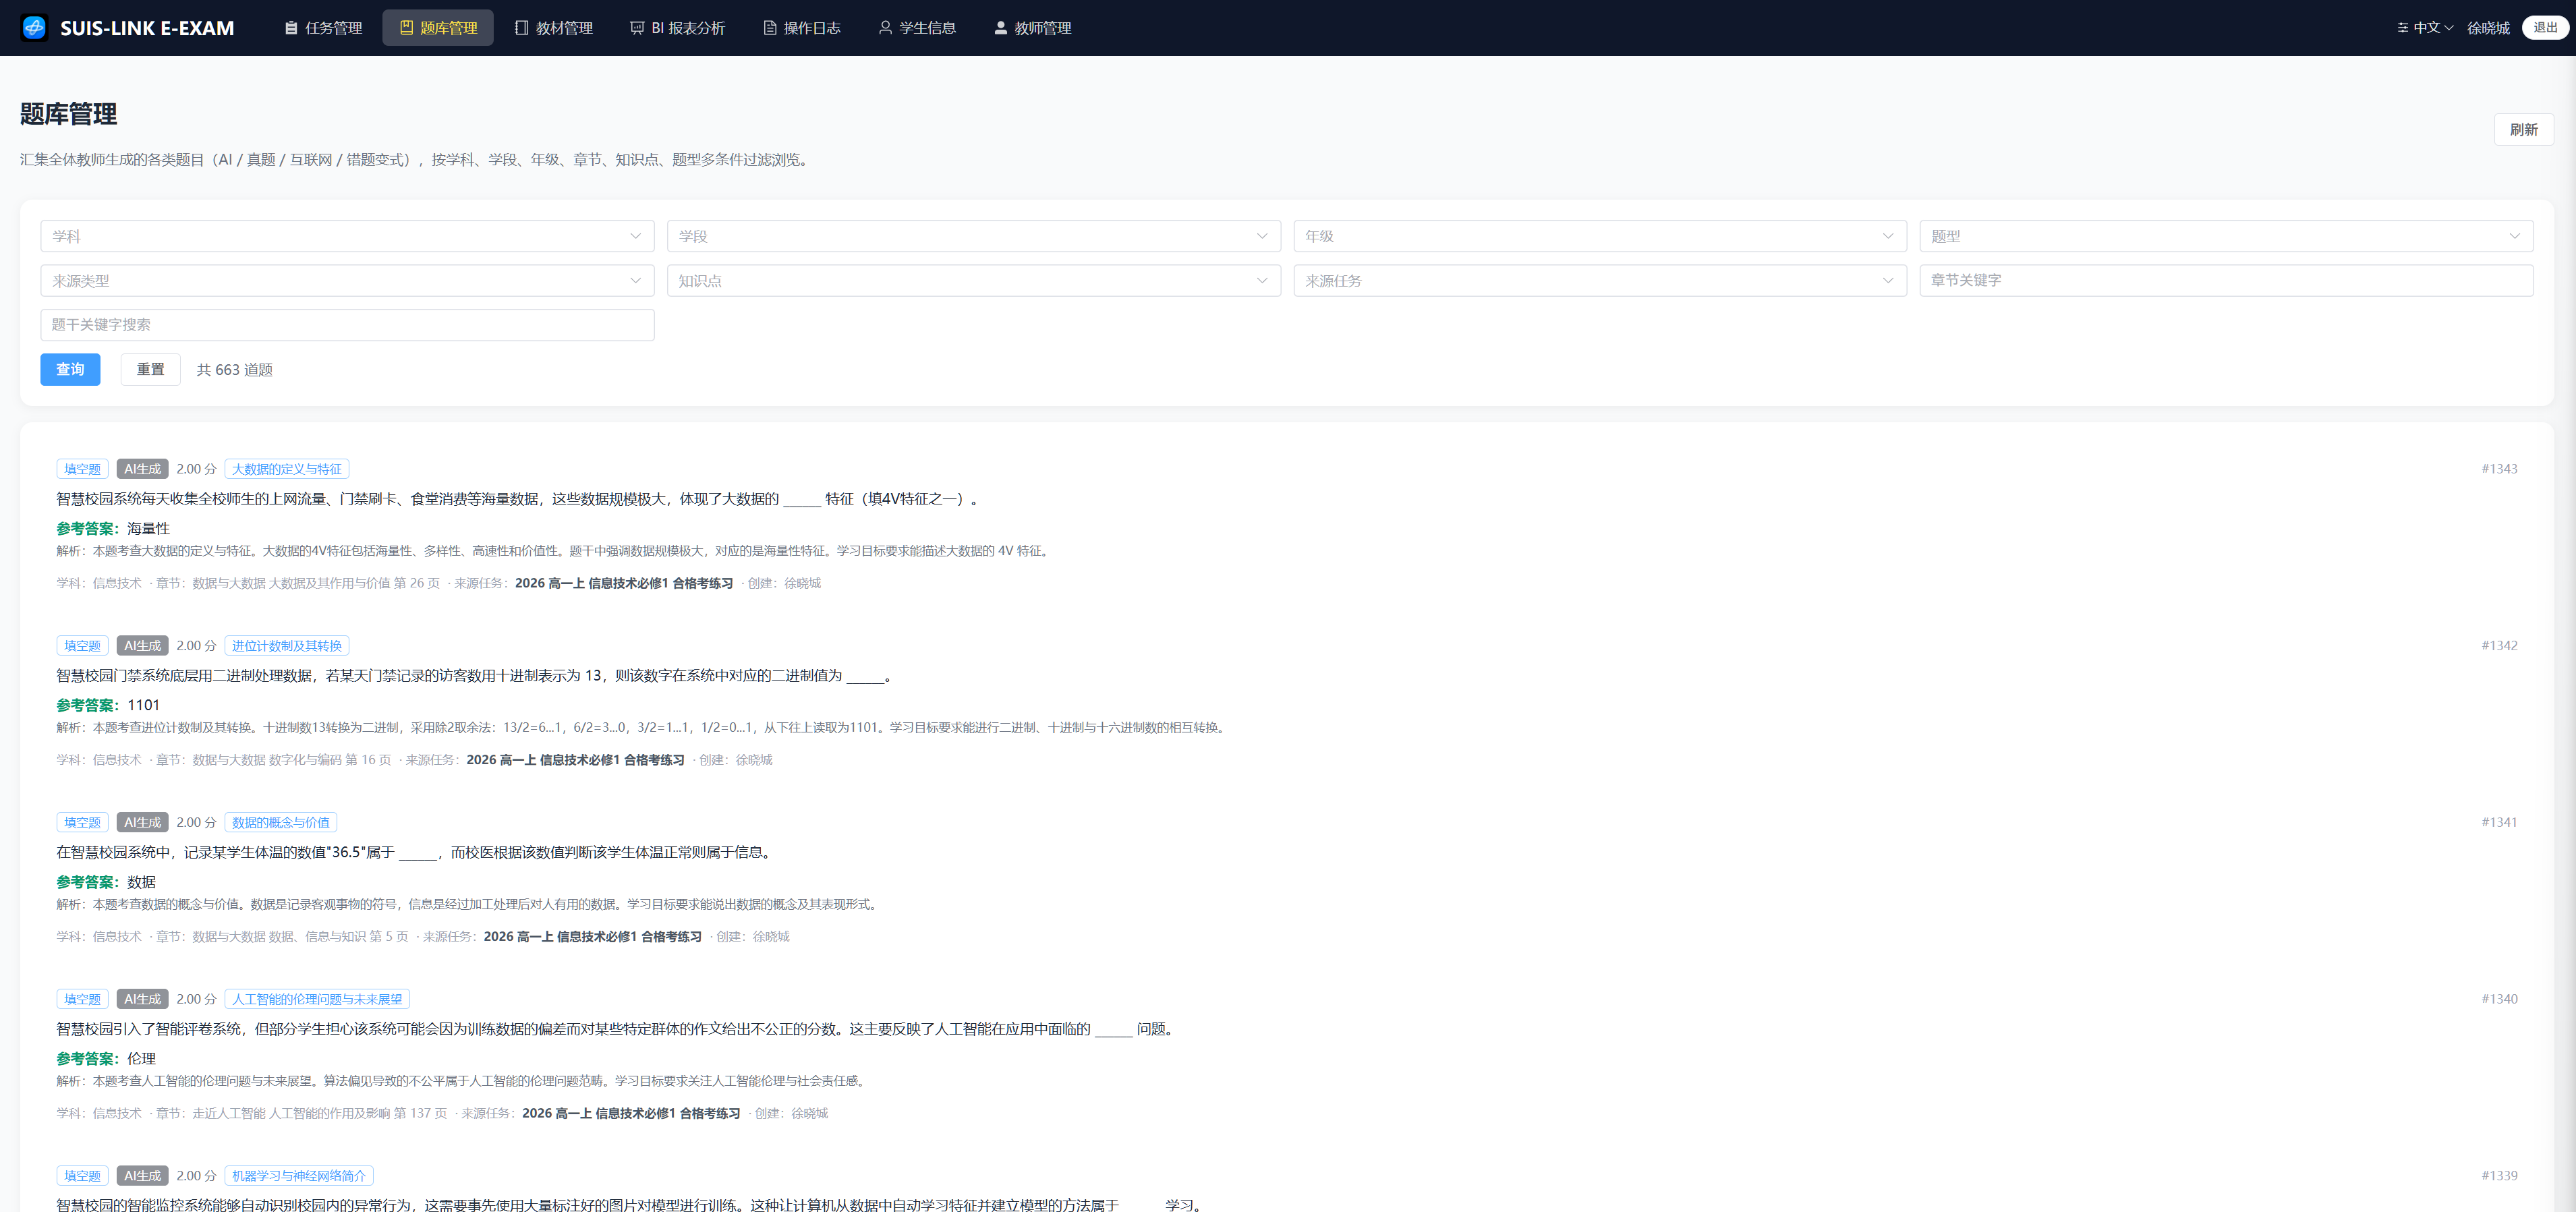The height and width of the screenshot is (1212, 2576).
Task: Expand the 知识点 filter dropdown
Action: 973,281
